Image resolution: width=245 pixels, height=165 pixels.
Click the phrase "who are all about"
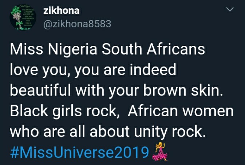(70, 132)
